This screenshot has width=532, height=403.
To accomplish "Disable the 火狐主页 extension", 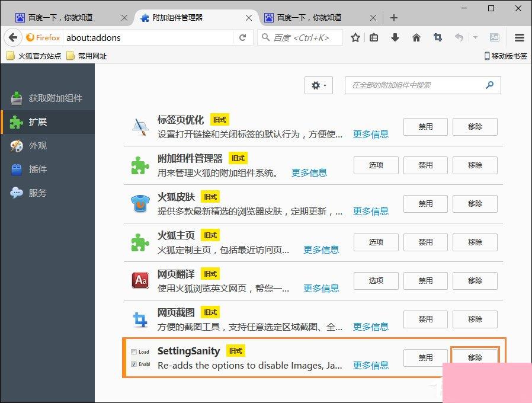I will tap(425, 242).
